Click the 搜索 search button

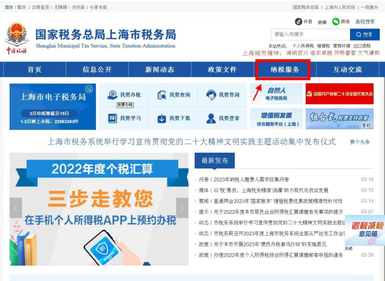365,34
